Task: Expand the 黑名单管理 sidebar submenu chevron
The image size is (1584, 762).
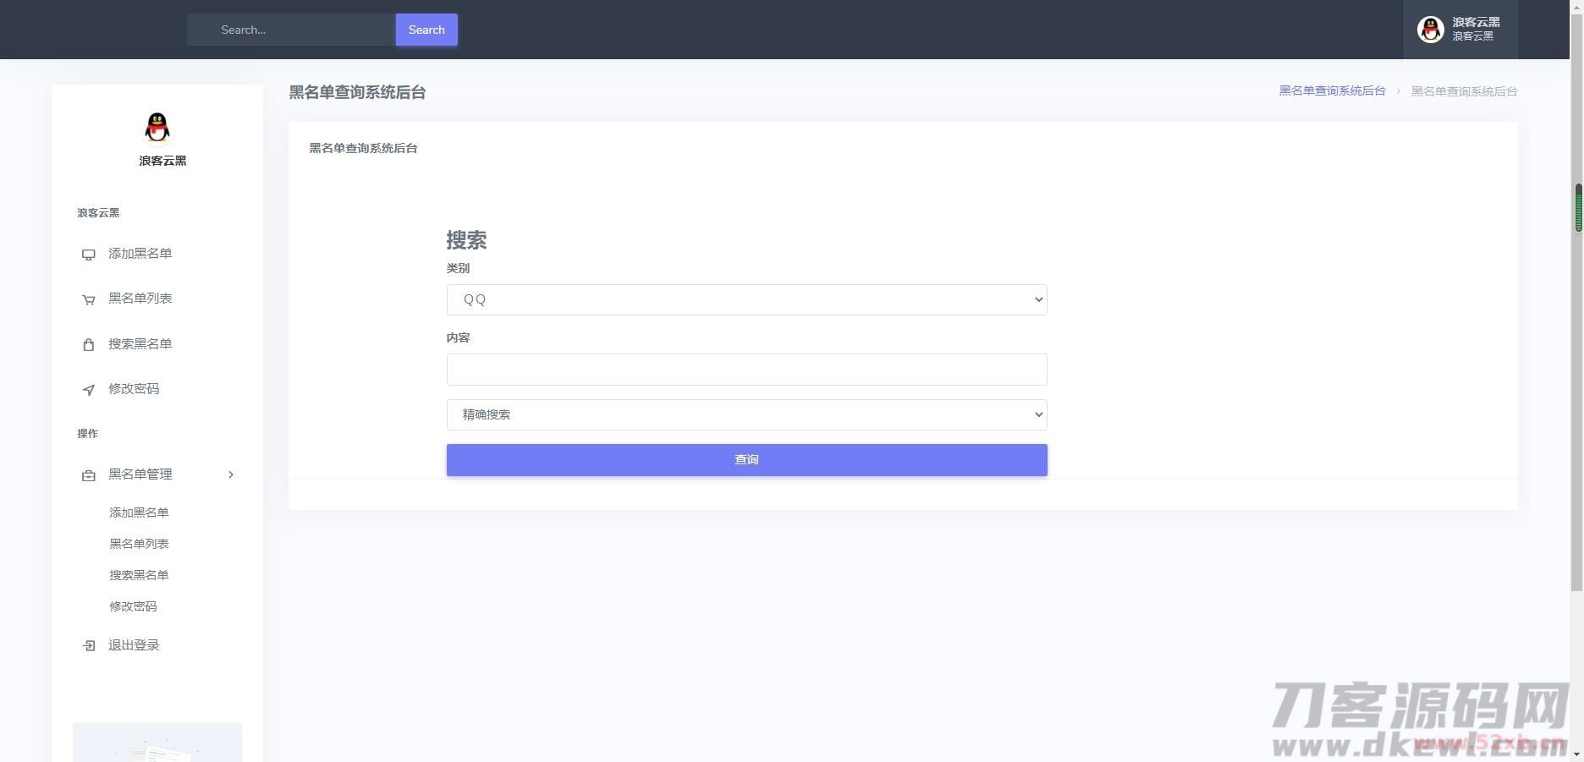Action: [231, 474]
